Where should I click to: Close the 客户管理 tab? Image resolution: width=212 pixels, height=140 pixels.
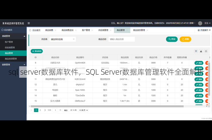(92, 30)
